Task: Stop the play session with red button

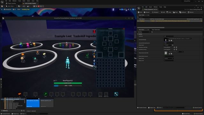Action: click(x=39, y=6)
